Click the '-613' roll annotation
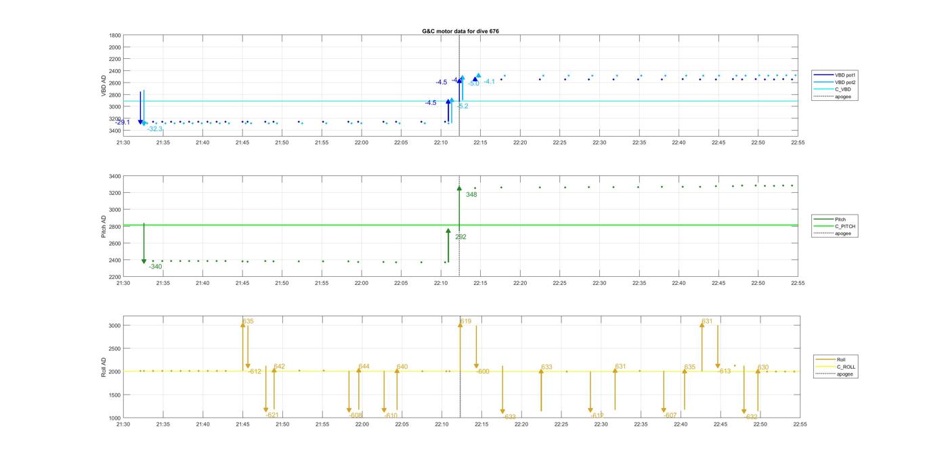This screenshot has height=469, width=948. tap(724, 372)
